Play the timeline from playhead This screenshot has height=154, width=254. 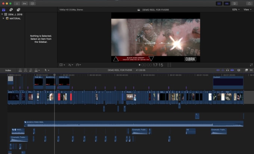(x=139, y=65)
